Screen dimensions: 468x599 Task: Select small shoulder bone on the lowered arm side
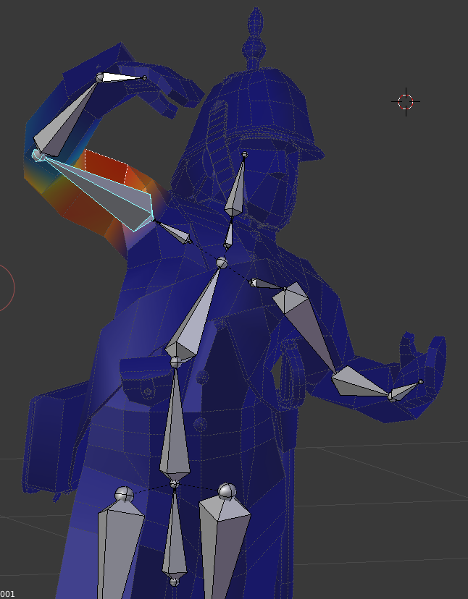click(x=268, y=284)
